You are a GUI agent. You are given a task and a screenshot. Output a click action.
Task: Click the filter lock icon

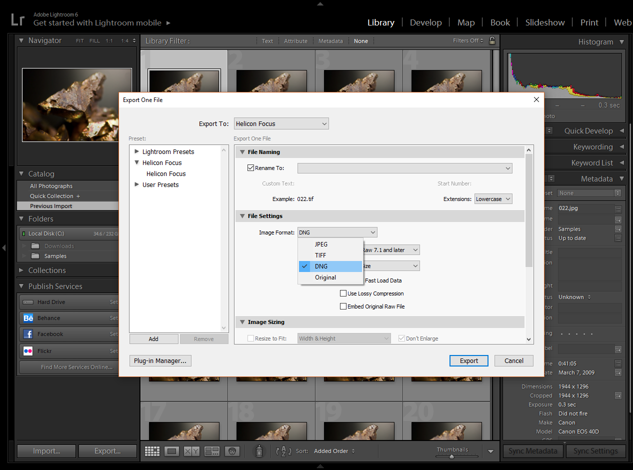pyautogui.click(x=492, y=40)
